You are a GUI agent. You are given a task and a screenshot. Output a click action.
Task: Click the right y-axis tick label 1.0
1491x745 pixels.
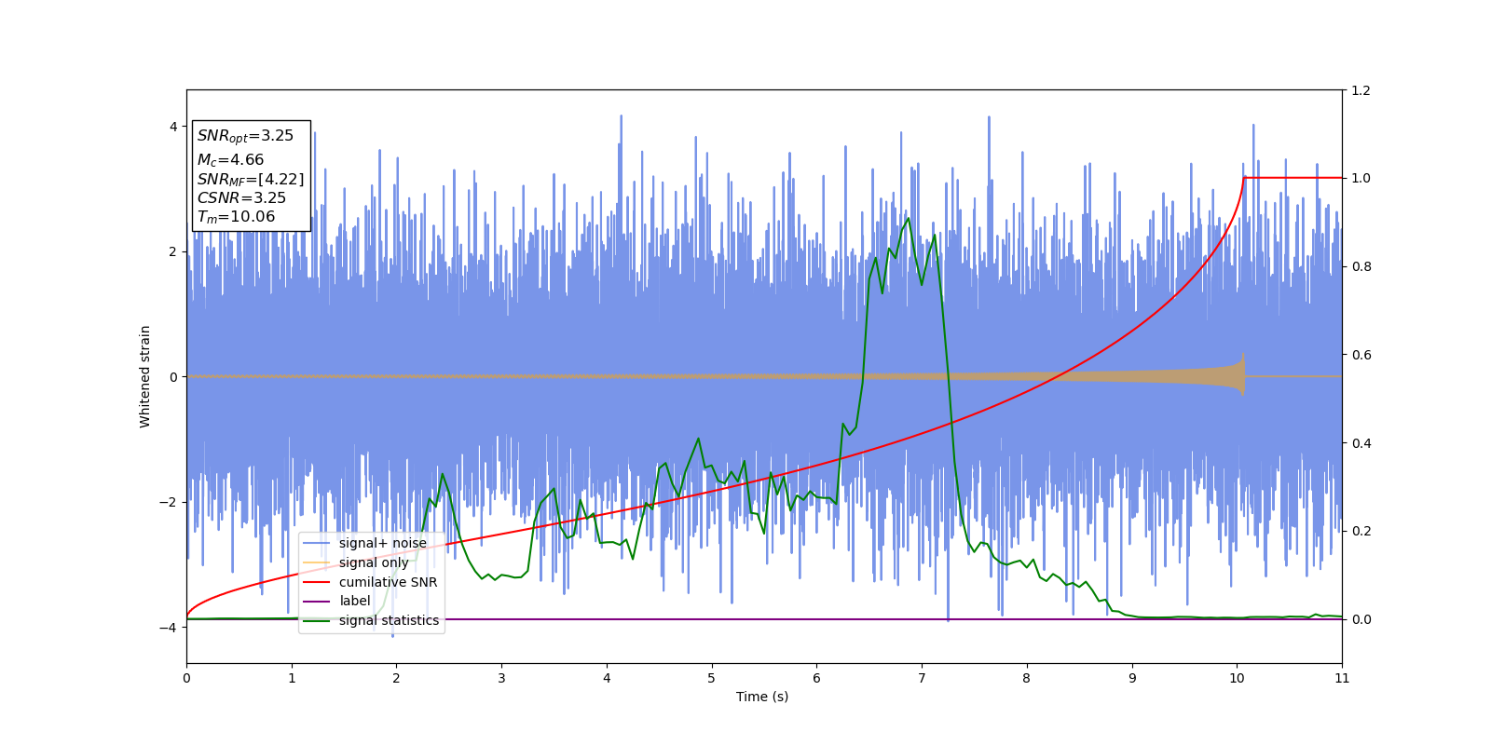click(1361, 178)
